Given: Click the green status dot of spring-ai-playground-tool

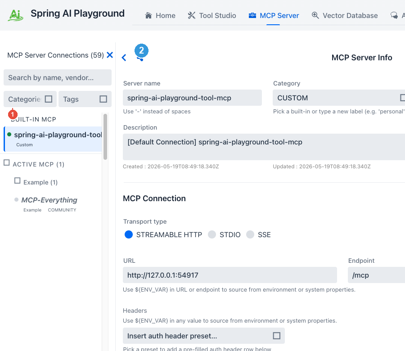Looking at the screenshot, I should coord(9,134).
